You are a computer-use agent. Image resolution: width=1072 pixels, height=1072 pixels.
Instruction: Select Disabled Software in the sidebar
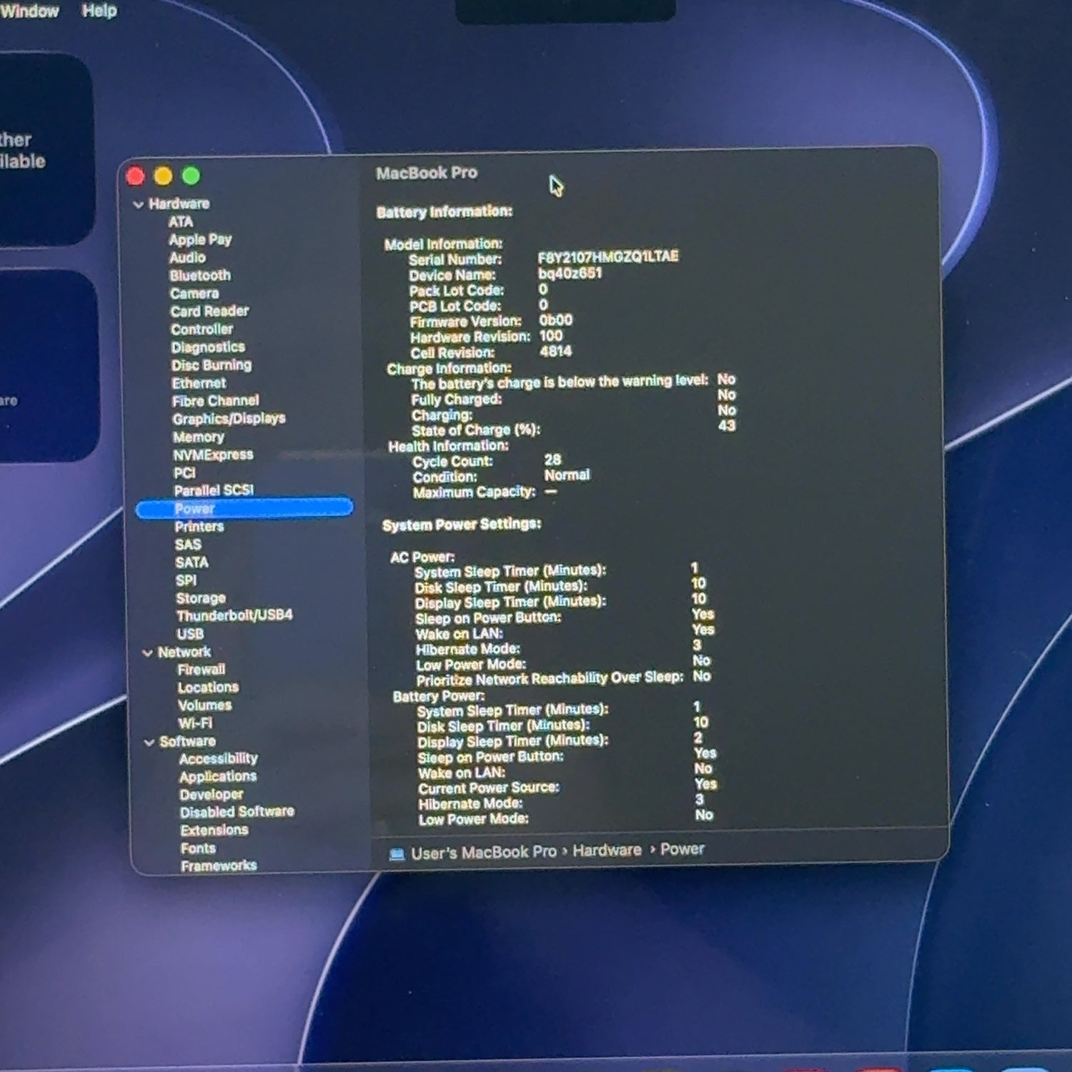click(237, 813)
